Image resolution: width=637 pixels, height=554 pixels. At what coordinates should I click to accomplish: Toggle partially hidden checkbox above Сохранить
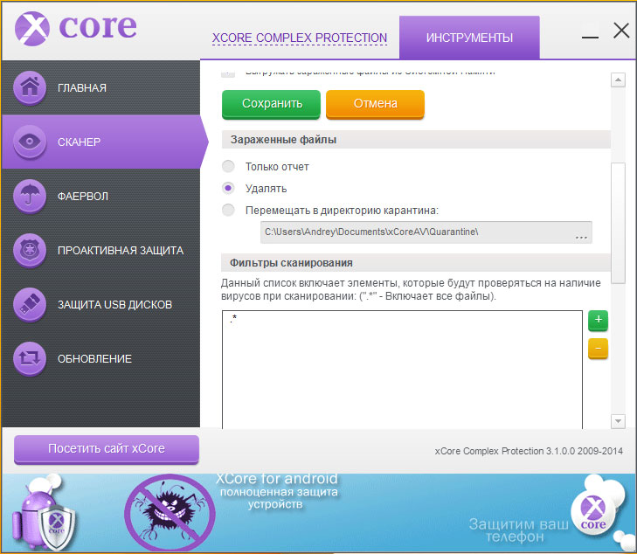point(228,74)
